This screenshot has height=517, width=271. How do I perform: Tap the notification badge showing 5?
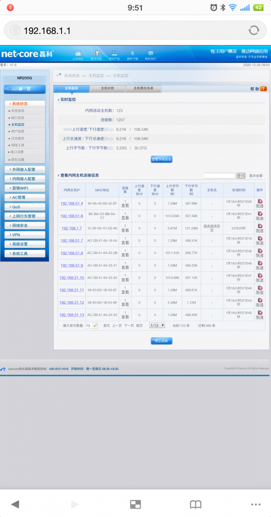pyautogui.click(x=10, y=8)
